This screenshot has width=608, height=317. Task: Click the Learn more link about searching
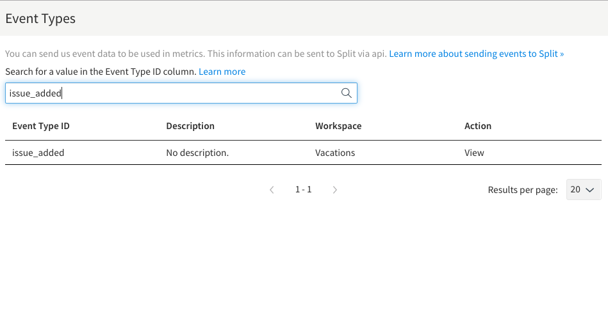tap(222, 72)
